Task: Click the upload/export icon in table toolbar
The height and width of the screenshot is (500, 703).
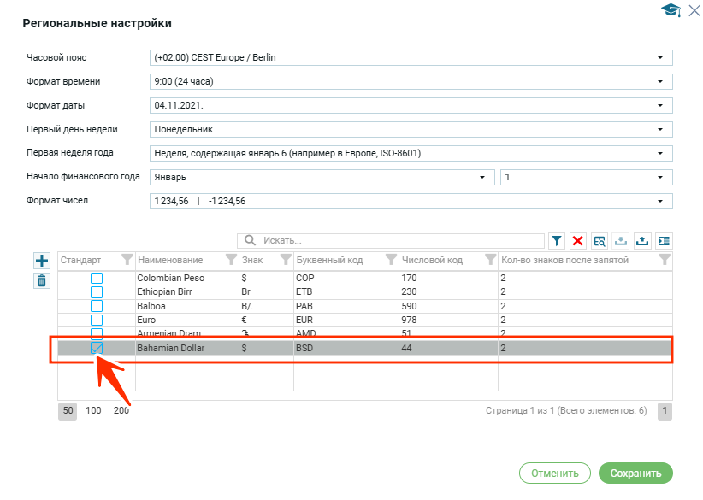Action: point(641,241)
